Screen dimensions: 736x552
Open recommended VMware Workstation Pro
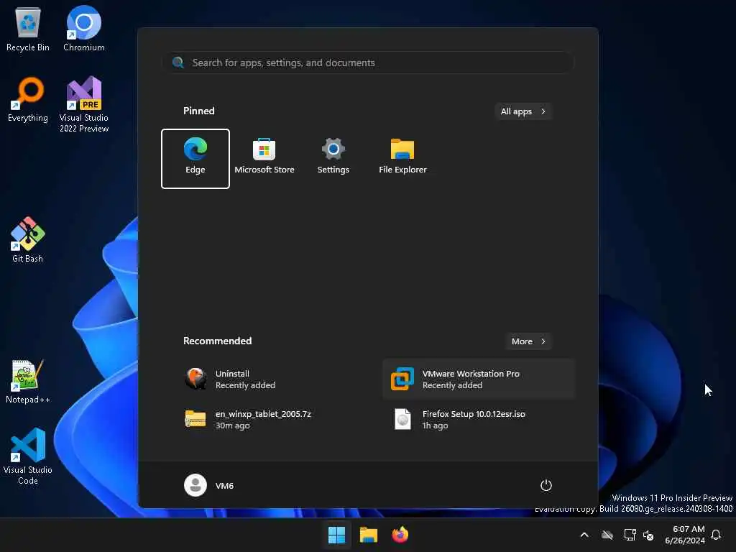click(479, 379)
